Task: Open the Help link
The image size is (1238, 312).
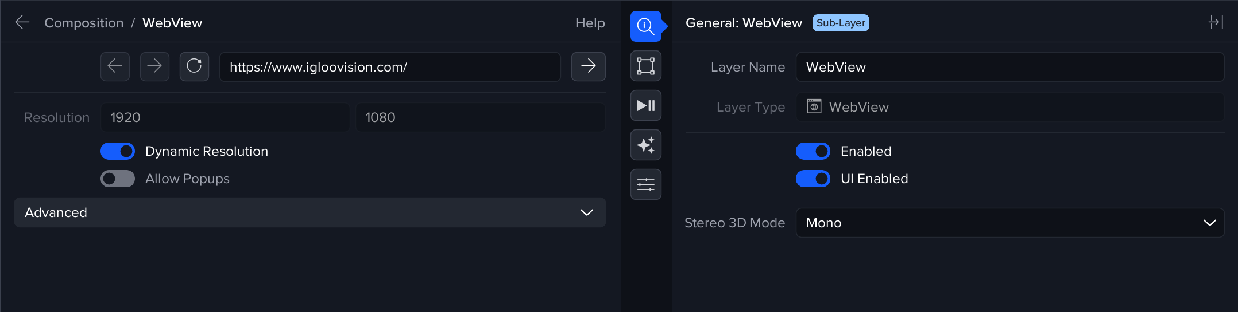Action: pos(590,23)
